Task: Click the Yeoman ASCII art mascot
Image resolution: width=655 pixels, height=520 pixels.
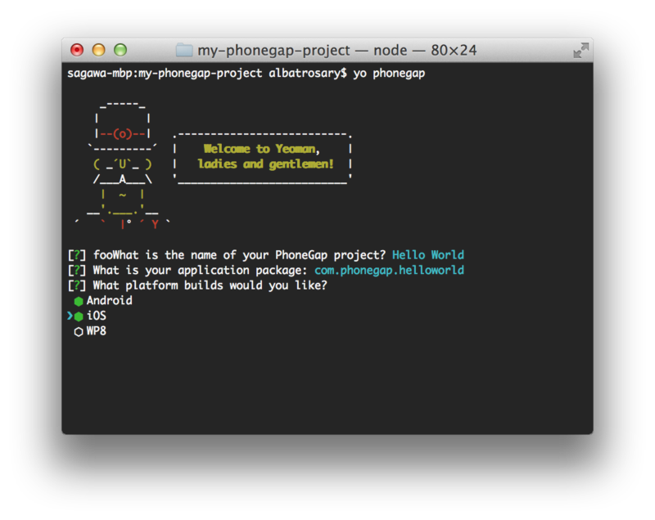Action: click(x=122, y=164)
